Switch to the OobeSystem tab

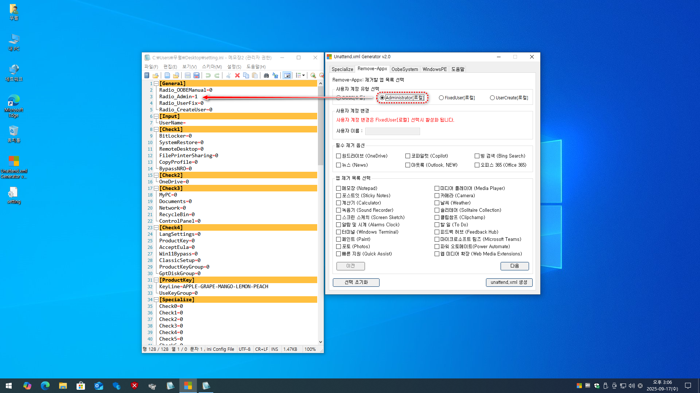pyautogui.click(x=405, y=69)
